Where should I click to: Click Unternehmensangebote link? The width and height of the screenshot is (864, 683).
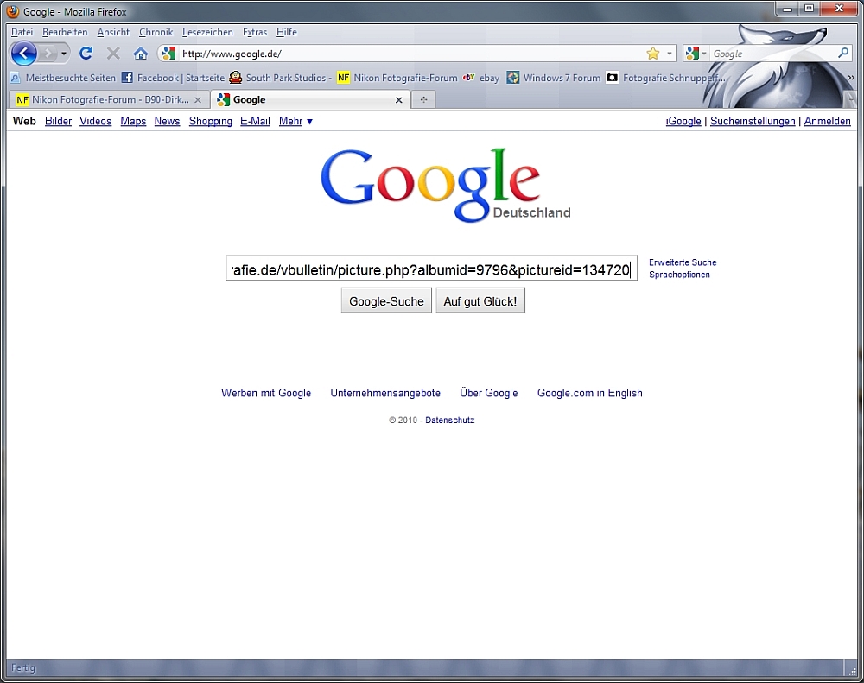click(385, 393)
